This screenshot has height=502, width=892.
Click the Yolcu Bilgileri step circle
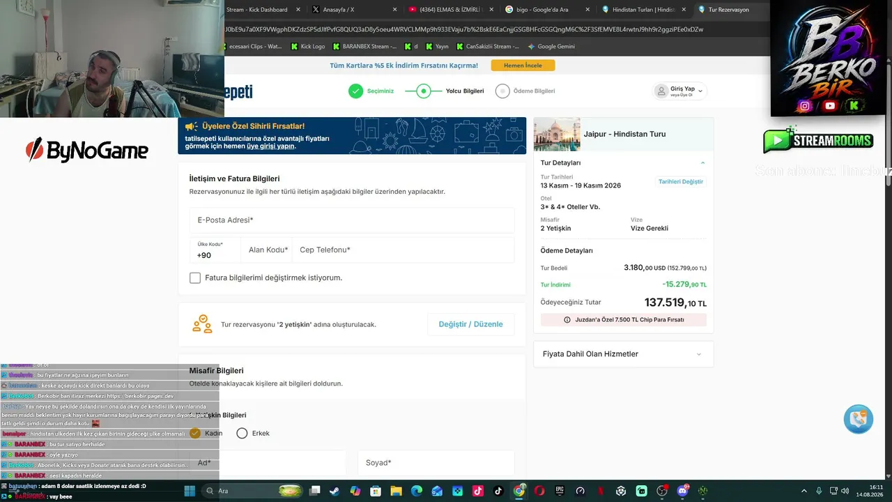click(423, 91)
